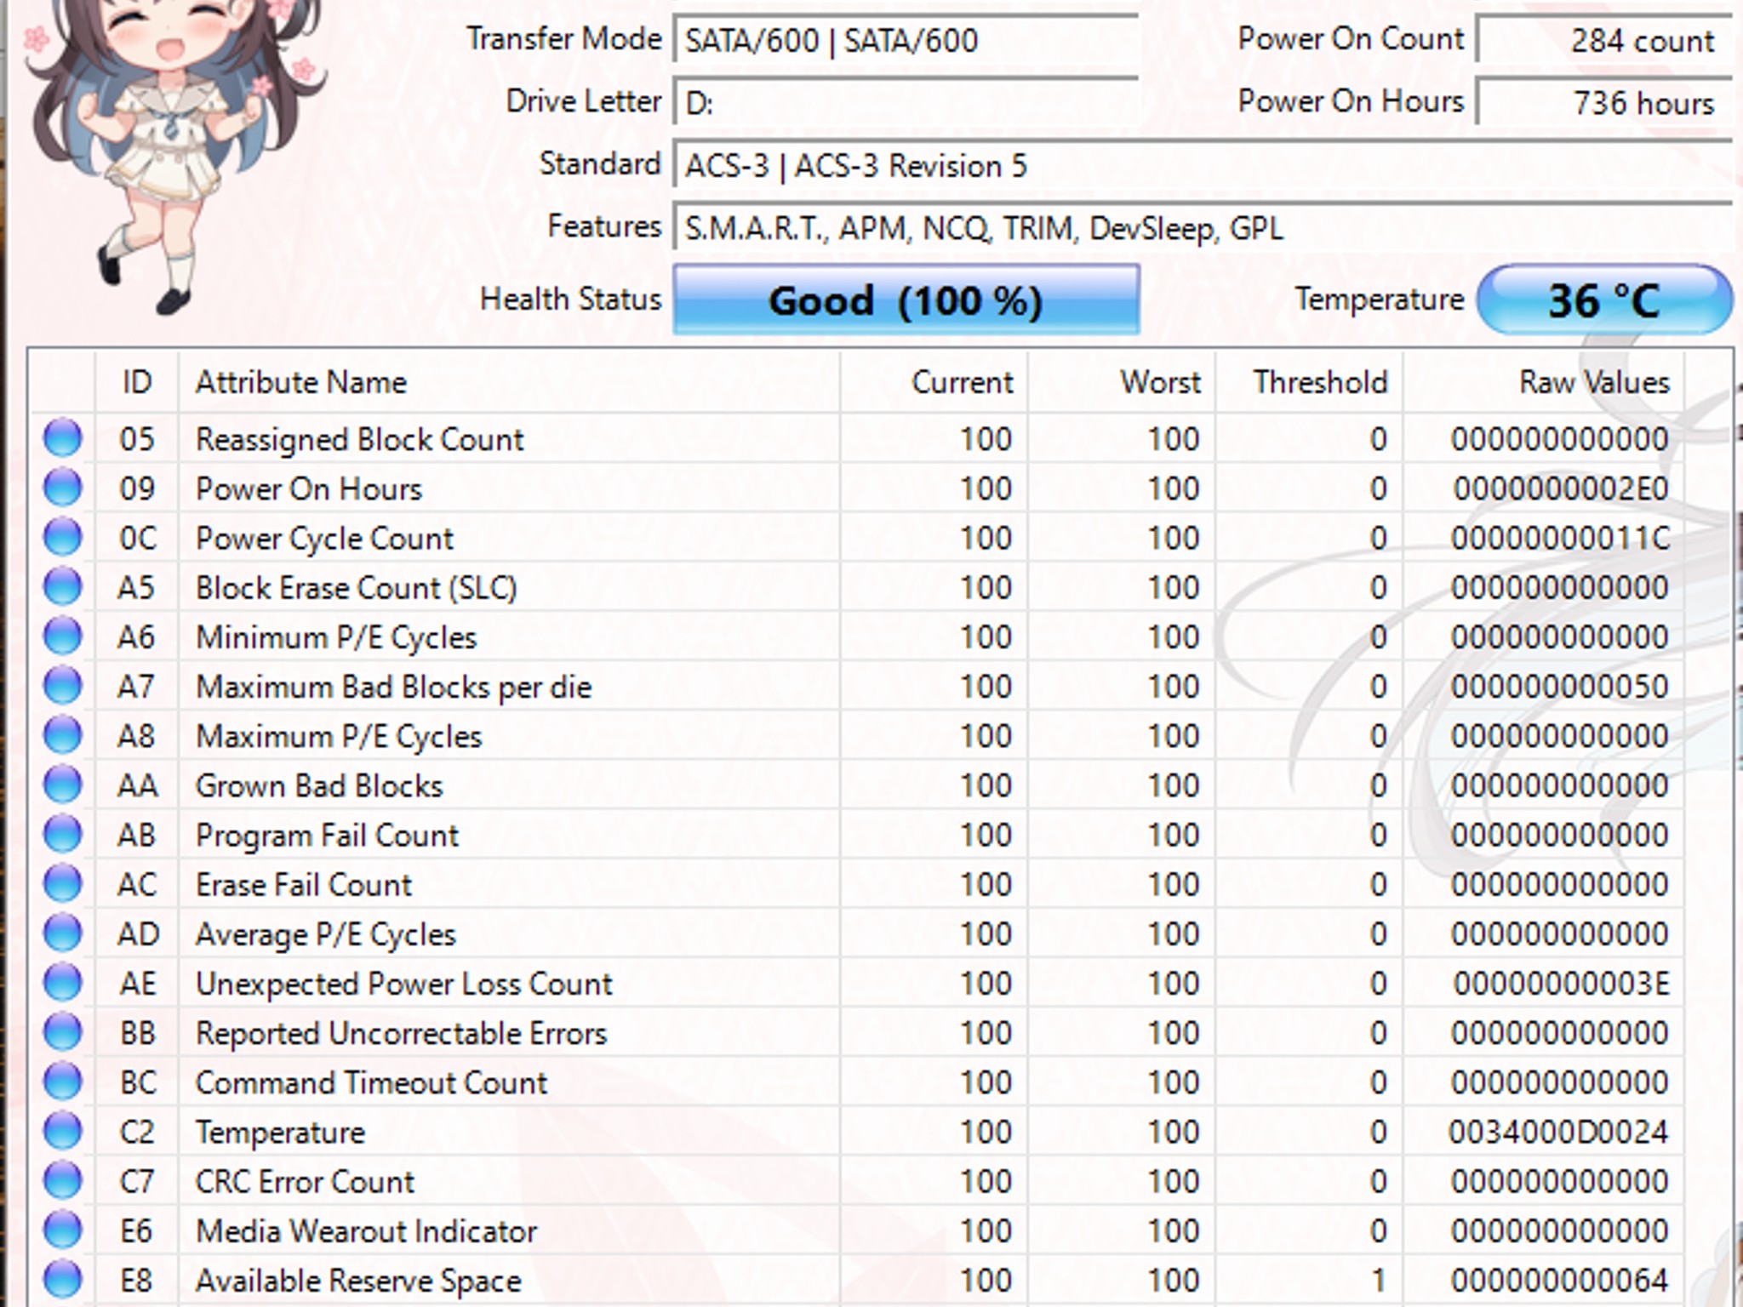Image resolution: width=1743 pixels, height=1307 pixels.
Task: Click the status icon for Maximum P/E Cycles
Action: click(x=63, y=734)
